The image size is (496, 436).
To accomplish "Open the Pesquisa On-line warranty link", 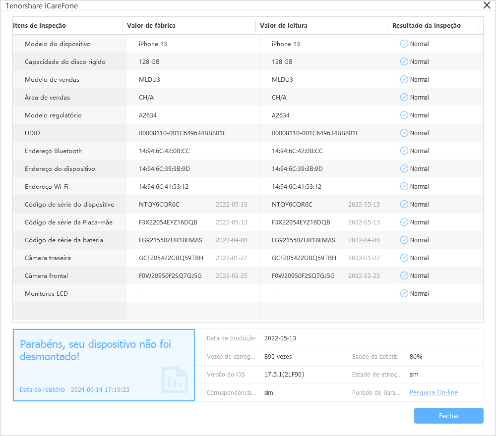I will 433,392.
